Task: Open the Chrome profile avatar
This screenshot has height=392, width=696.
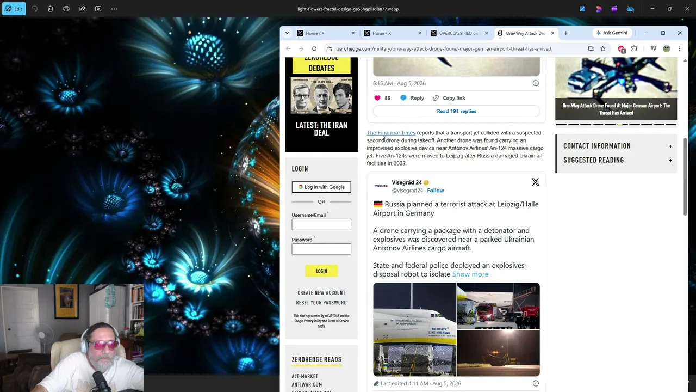Action: pos(667,48)
